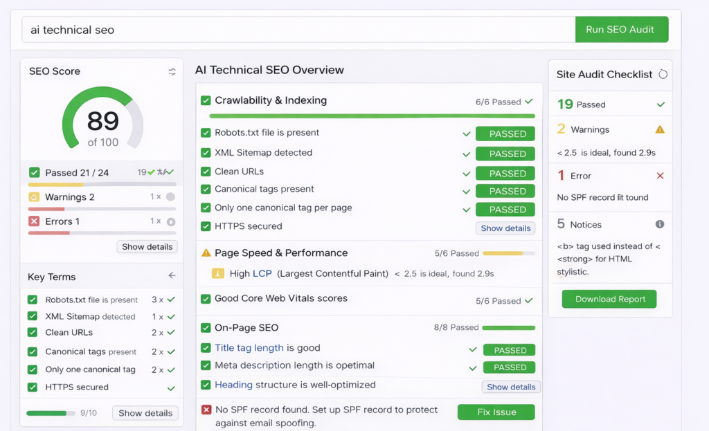Toggle the Crawlability & Indexing checkbox
Screen dimensions: 709x431
[206, 100]
